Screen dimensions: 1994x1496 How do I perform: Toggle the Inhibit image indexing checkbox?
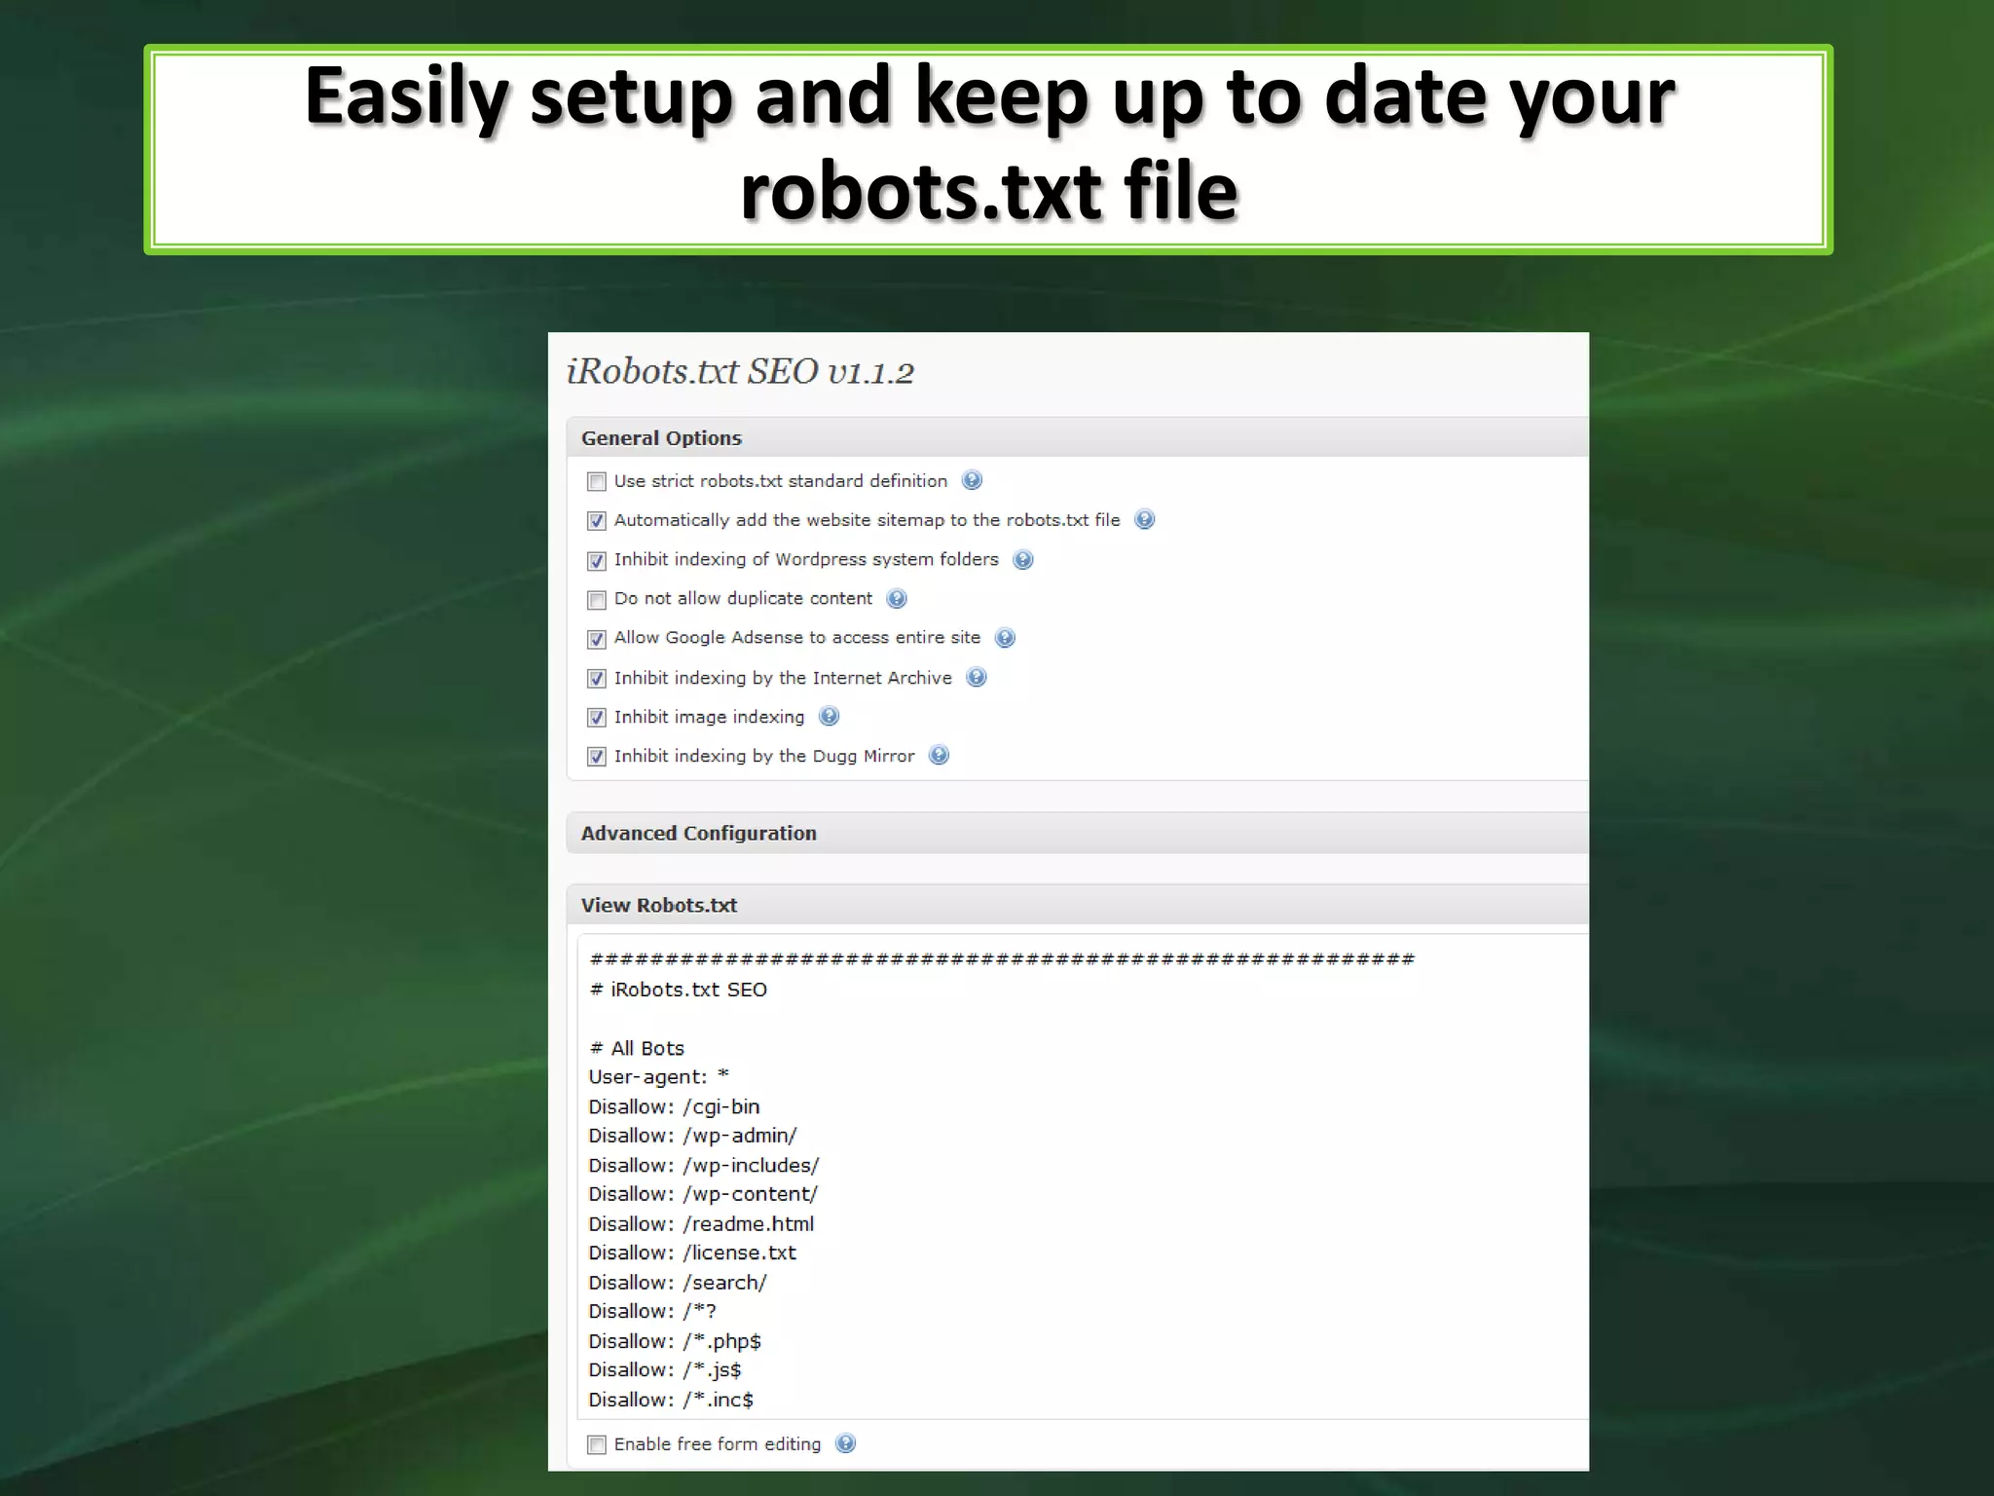click(x=597, y=718)
